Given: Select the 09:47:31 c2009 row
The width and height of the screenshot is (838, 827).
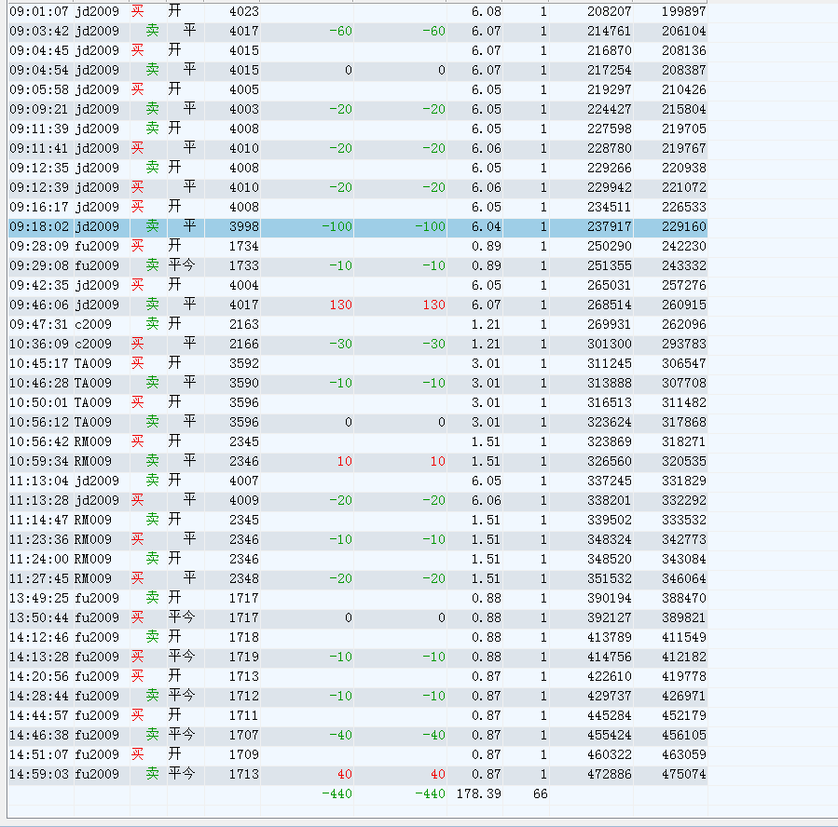Looking at the screenshot, I should (x=358, y=325).
